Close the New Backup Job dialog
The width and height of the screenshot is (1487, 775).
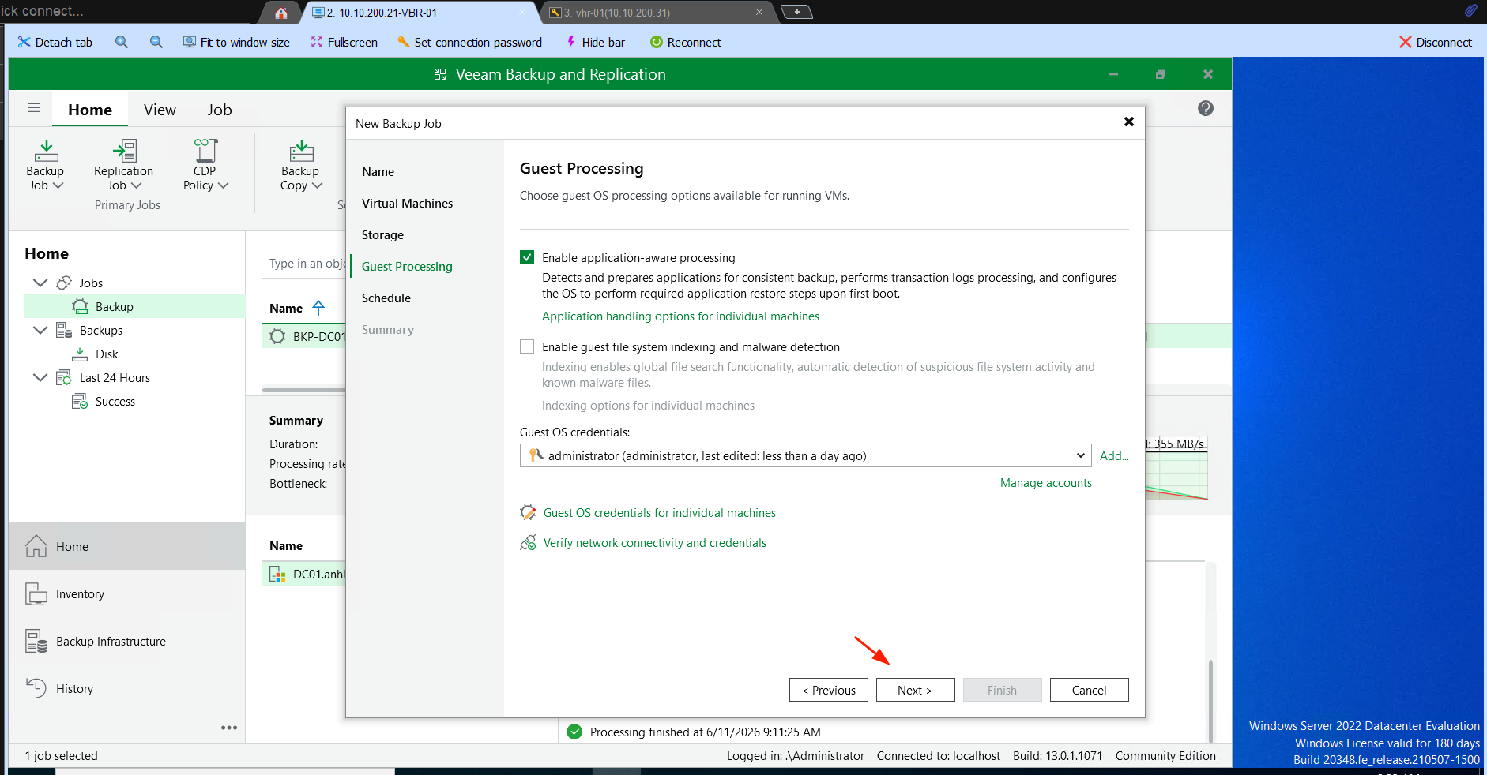point(1129,122)
